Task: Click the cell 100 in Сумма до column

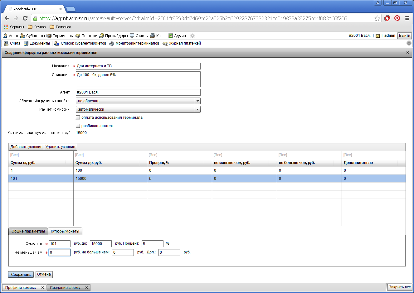Action: pos(110,171)
